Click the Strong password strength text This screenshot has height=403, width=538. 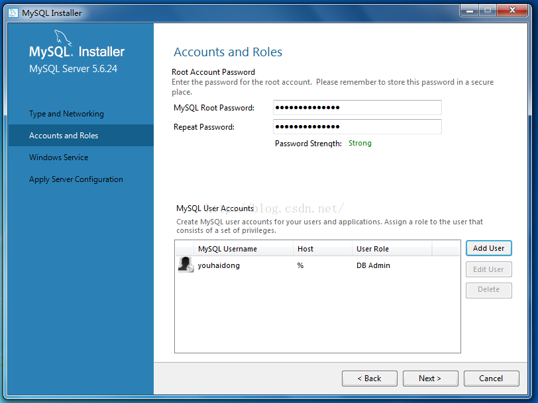click(360, 143)
